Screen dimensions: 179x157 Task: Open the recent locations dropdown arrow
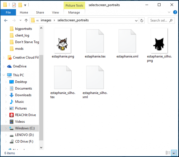click(20, 21)
